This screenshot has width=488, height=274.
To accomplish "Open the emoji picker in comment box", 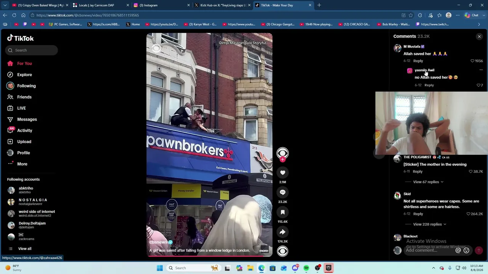I will point(466,250).
